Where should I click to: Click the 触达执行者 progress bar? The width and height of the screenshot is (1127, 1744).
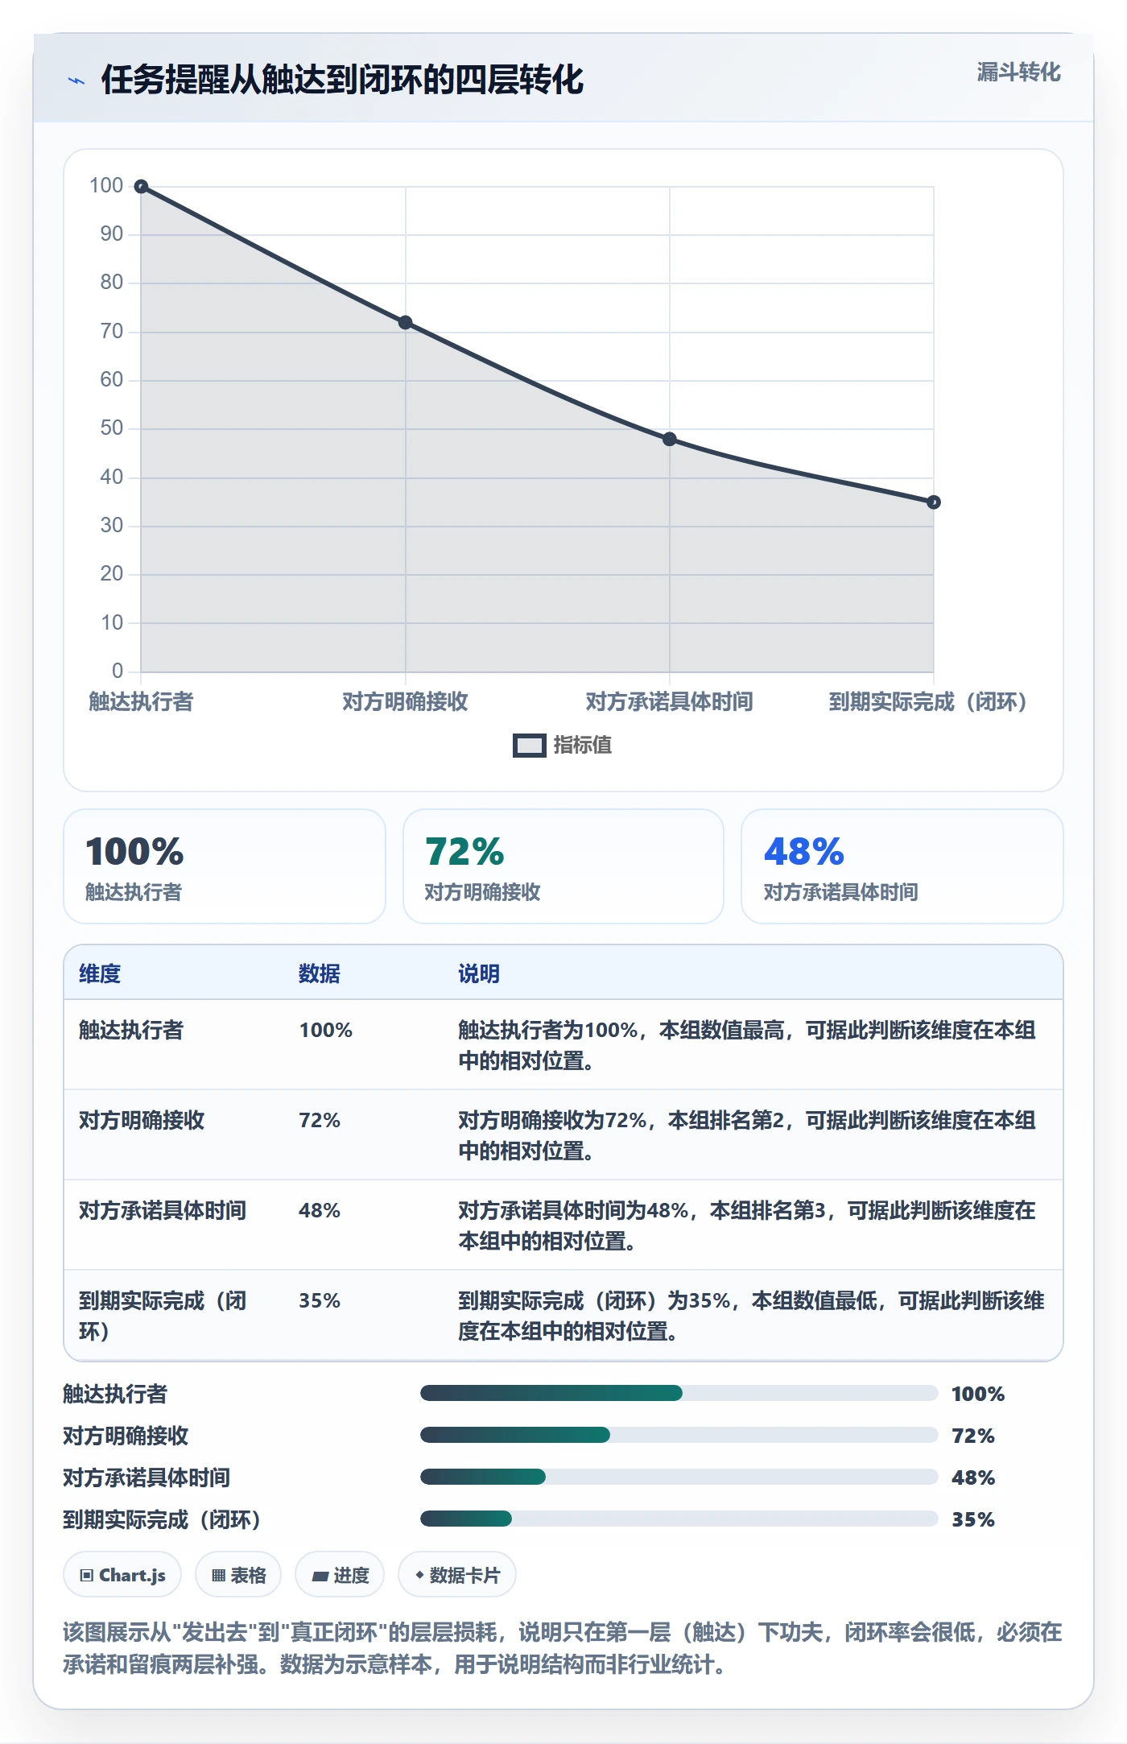679,1393
